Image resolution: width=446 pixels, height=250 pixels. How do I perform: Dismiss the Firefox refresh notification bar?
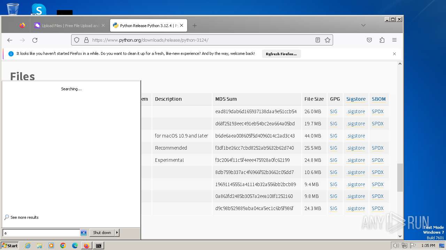tap(394, 54)
